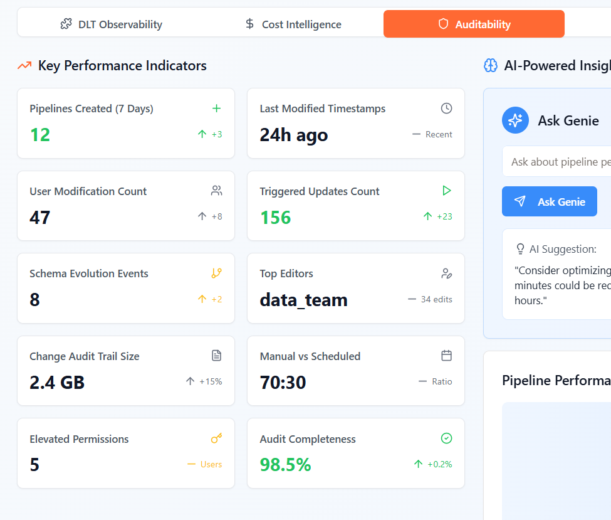Screen dimensions: 611x520
Task: Click the key icon on Elevated Permissions card
Action: [216, 438]
